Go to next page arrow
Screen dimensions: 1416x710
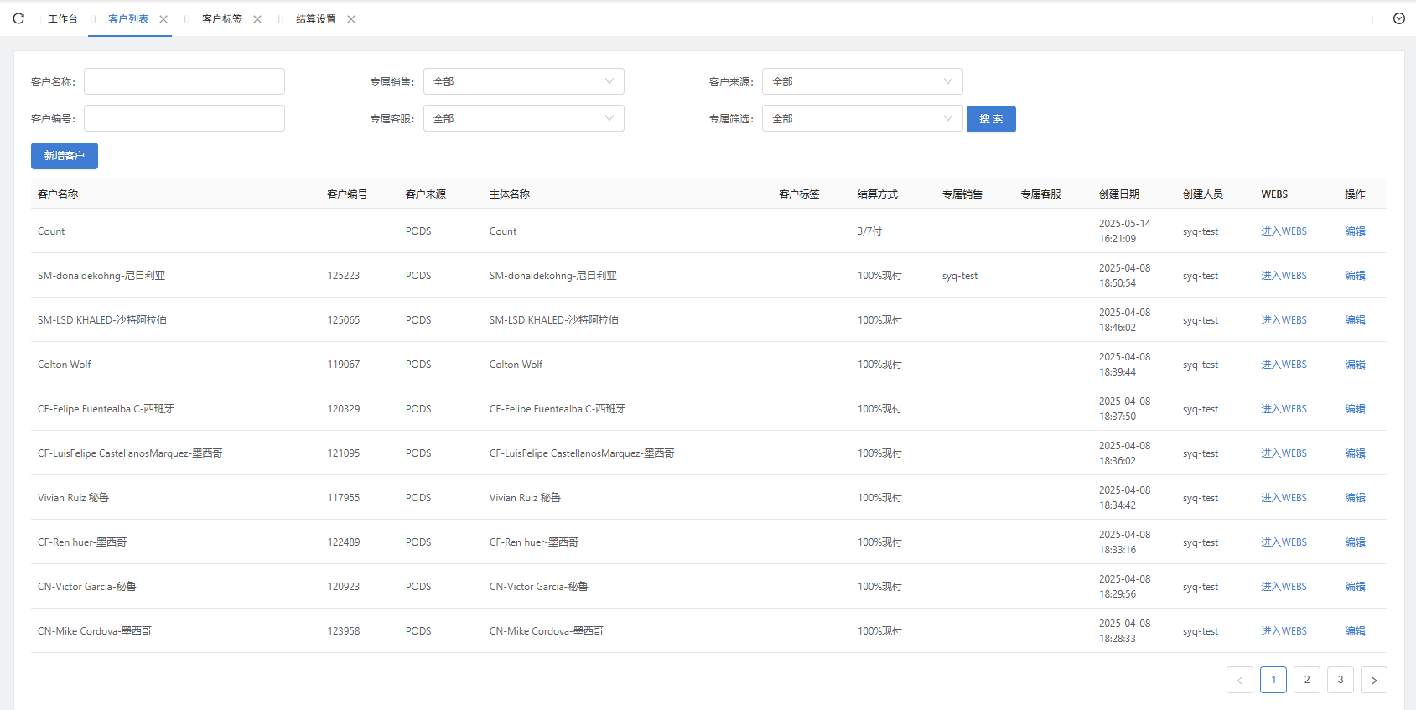click(1374, 680)
